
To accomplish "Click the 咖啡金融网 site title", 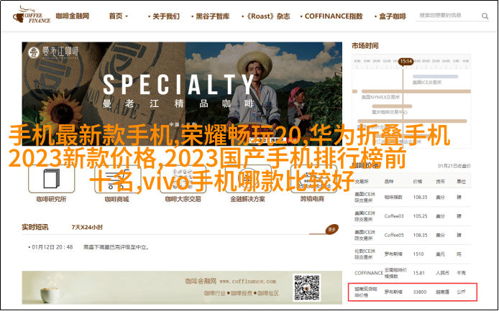I will (x=73, y=16).
